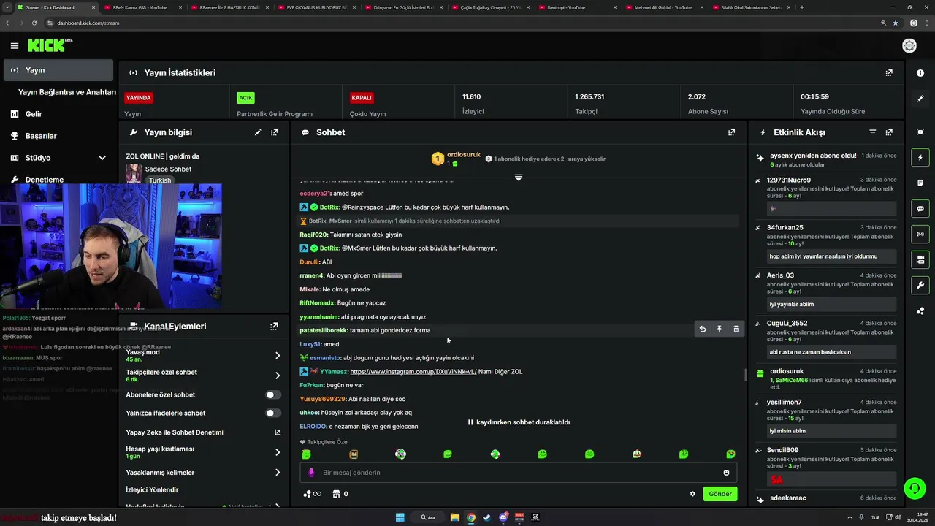
Task: Open File Explorer from taskbar
Action: click(454, 517)
